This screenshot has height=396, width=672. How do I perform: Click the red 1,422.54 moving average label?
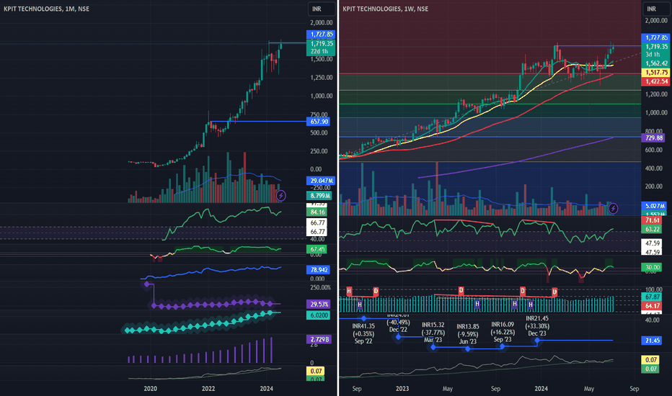655,81
